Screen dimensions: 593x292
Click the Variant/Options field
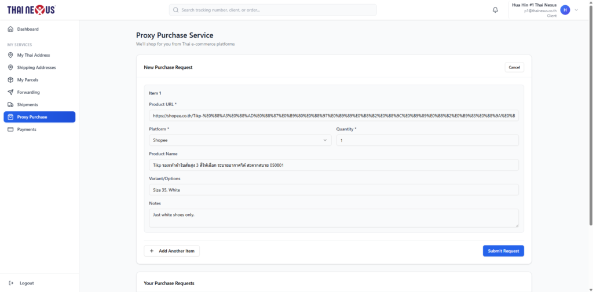334,190
